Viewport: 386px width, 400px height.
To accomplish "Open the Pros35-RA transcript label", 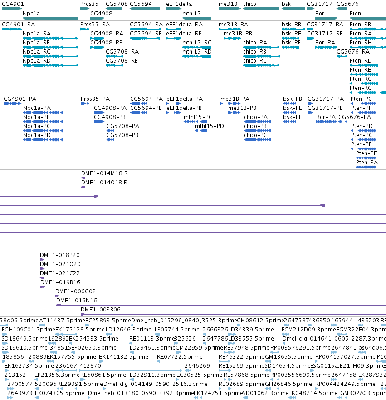I will click(x=95, y=25).
